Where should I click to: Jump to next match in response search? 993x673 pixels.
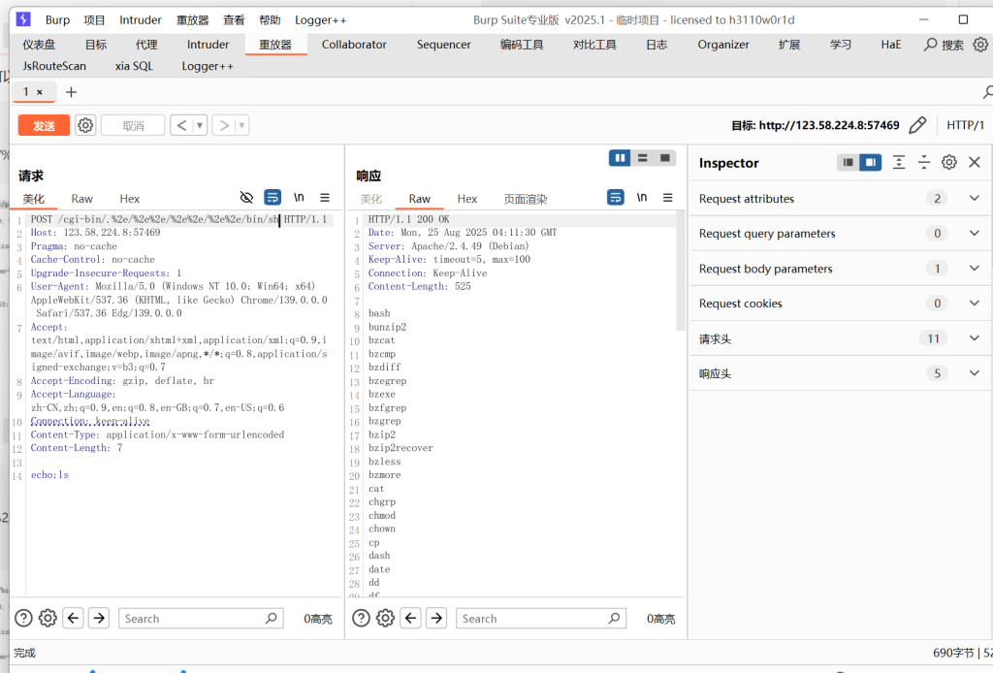[437, 618]
